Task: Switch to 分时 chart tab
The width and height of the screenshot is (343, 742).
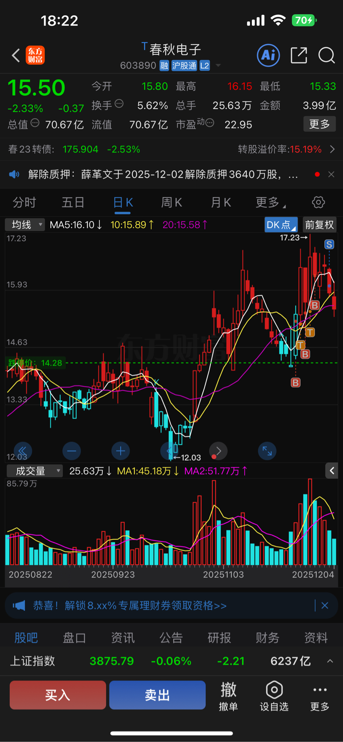Action: coord(24,202)
